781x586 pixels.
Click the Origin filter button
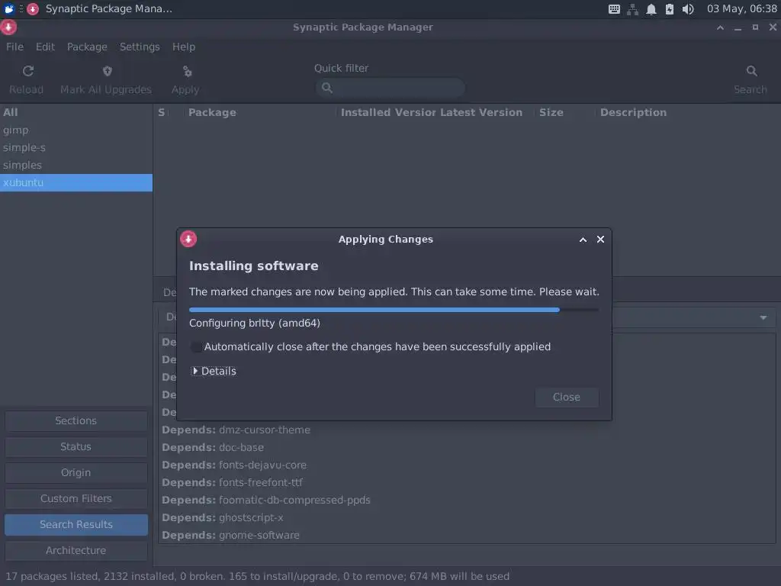click(76, 472)
